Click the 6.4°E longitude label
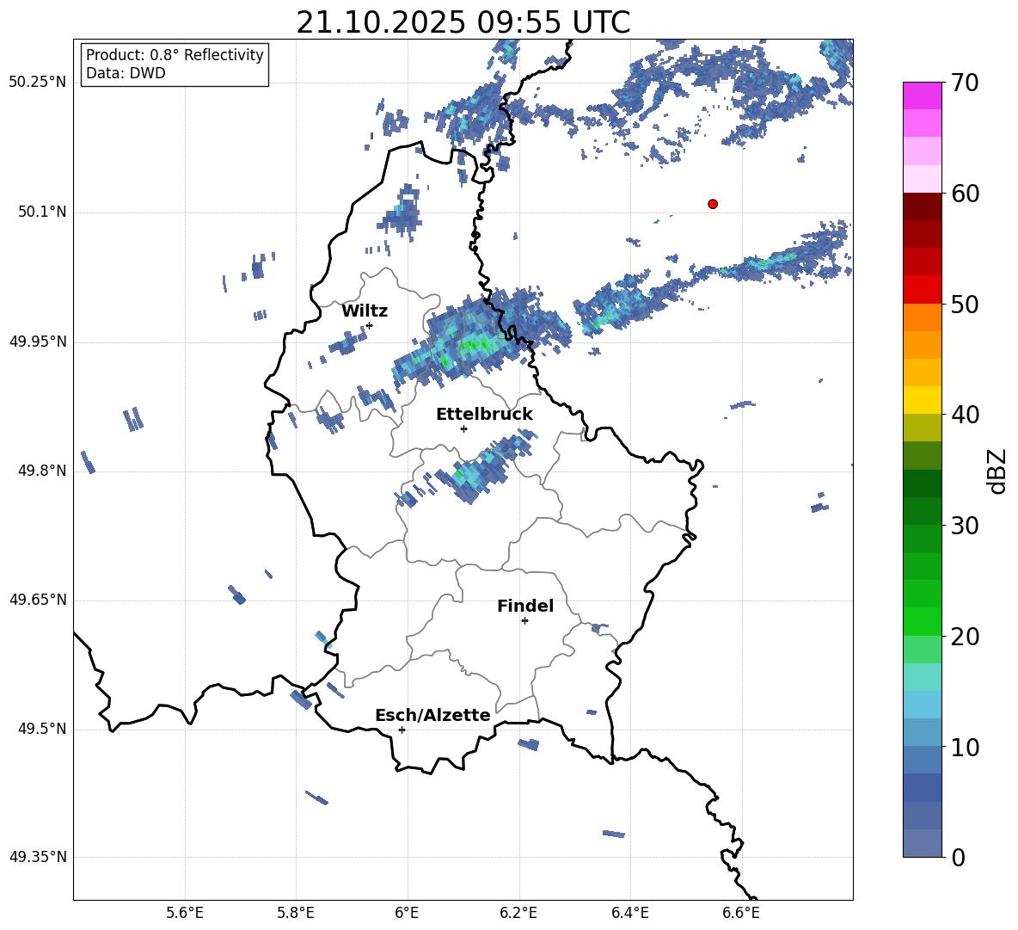The height and width of the screenshot is (930, 1018). pos(629,913)
